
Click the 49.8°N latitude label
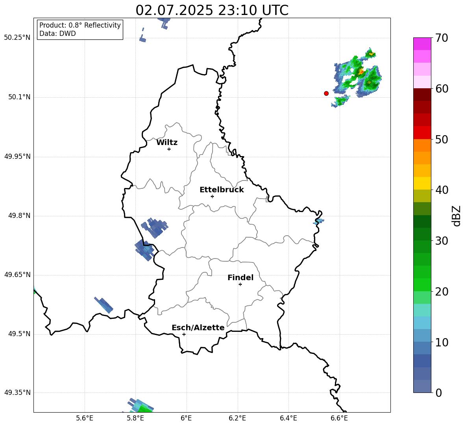point(19,216)
